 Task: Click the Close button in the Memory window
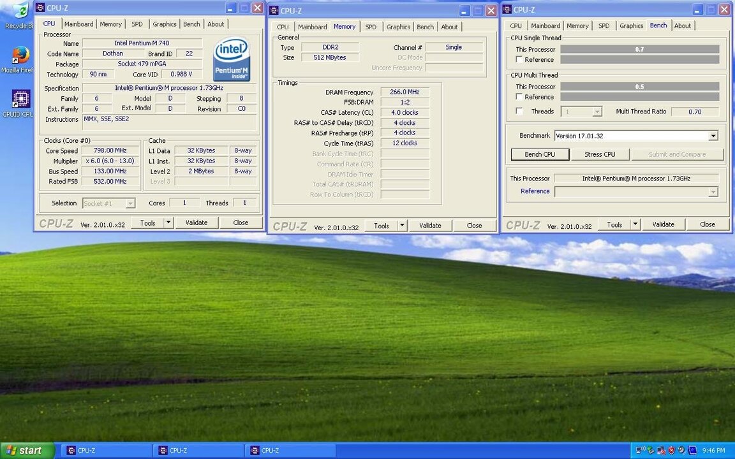475,225
